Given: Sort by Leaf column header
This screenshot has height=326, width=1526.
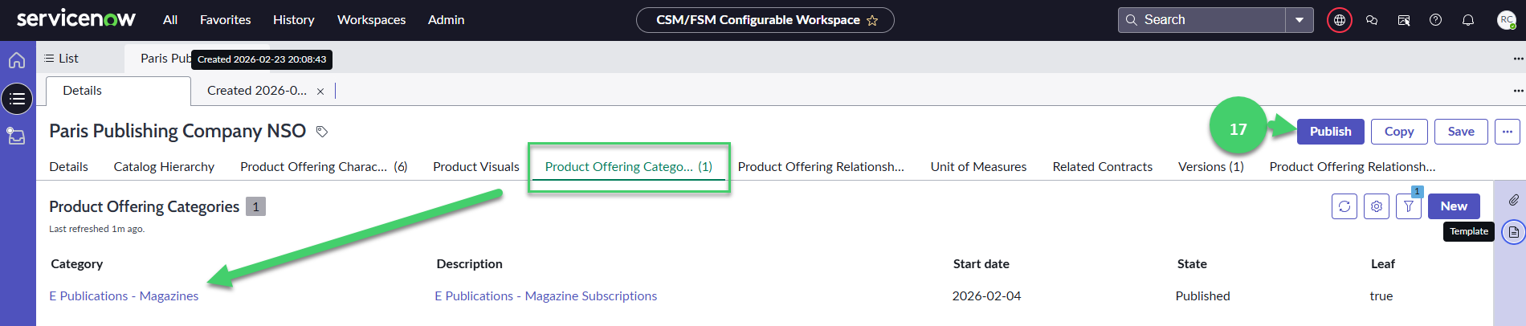Looking at the screenshot, I should click(1383, 264).
